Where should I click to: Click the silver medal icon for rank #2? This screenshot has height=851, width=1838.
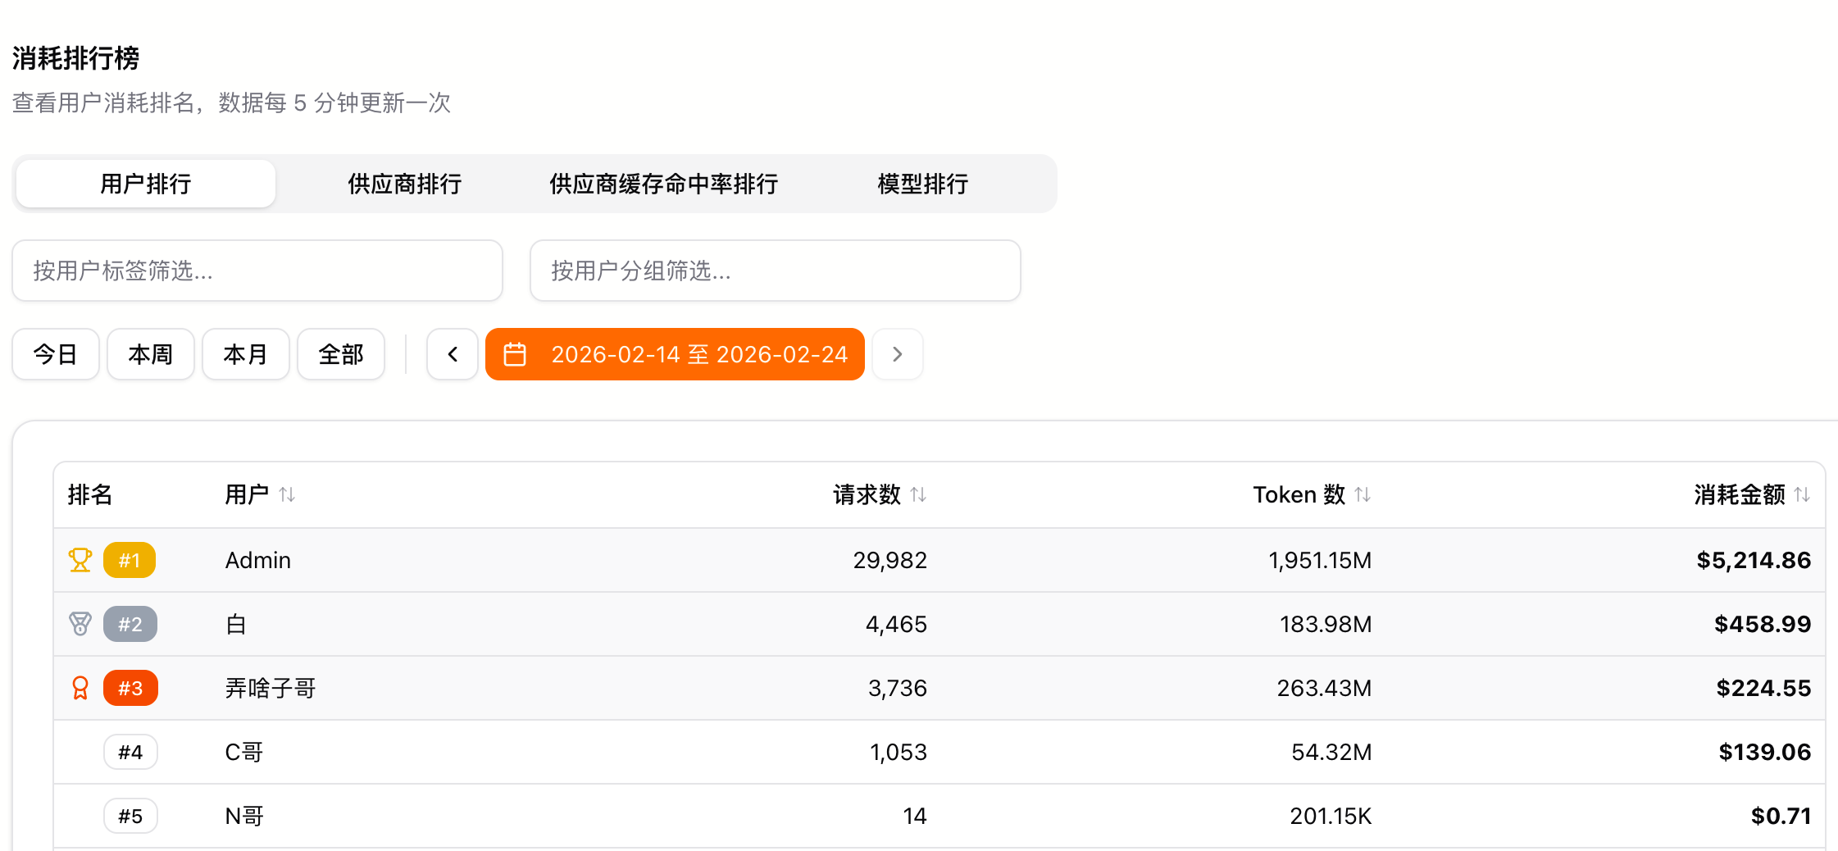point(80,624)
